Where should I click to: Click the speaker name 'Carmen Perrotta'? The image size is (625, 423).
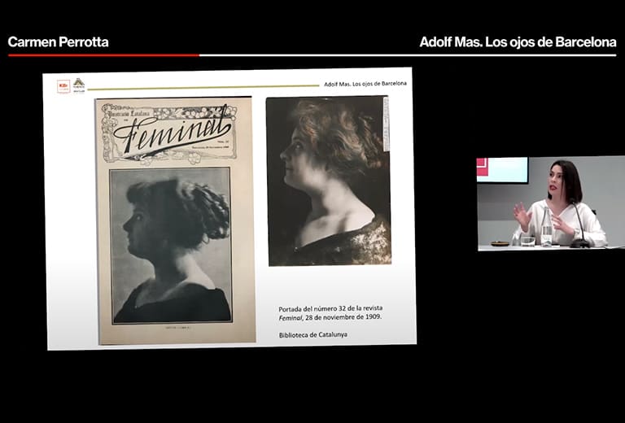pyautogui.click(x=59, y=41)
